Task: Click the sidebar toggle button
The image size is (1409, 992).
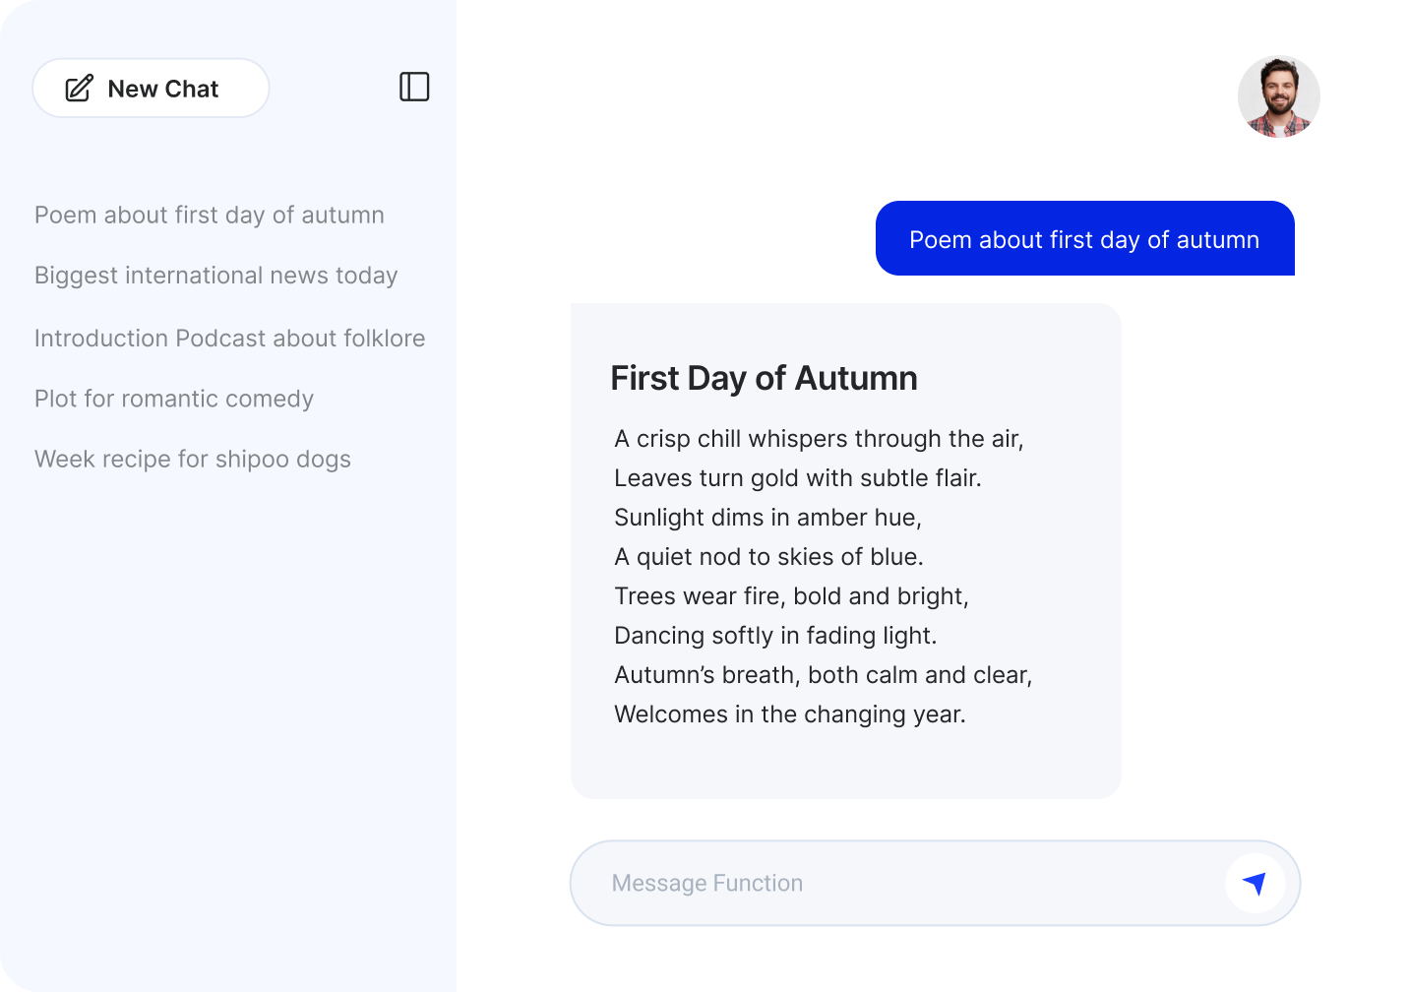Action: (x=414, y=87)
